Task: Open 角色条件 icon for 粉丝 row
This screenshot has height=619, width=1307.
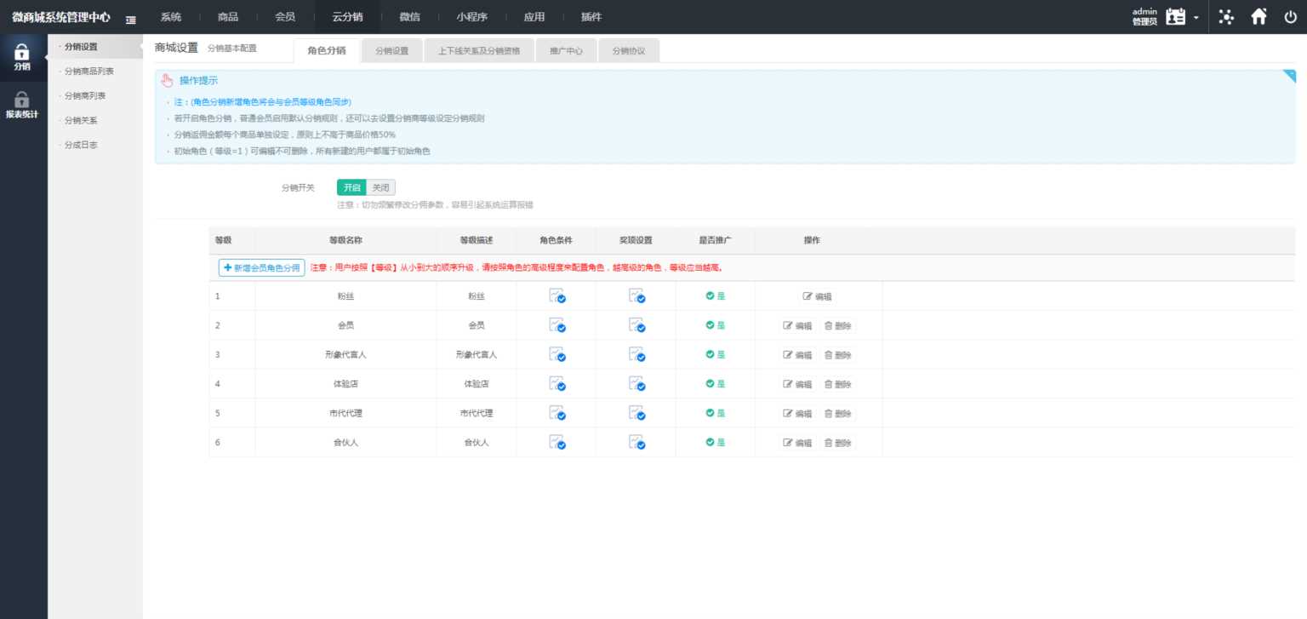Action: coord(557,296)
